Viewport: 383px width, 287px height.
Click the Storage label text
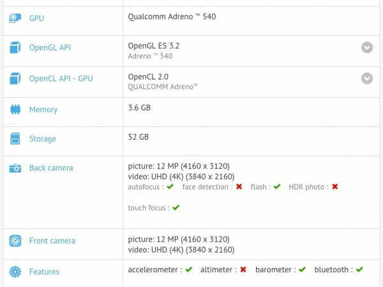click(43, 139)
